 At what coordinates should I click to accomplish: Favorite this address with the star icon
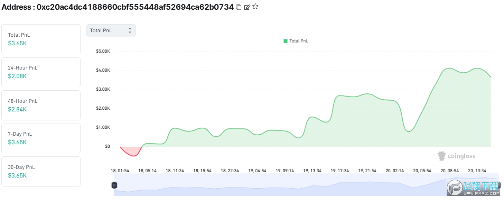click(x=255, y=7)
